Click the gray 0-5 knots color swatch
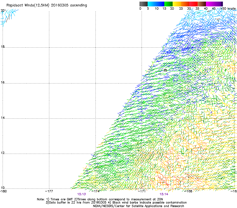 (143, 4)
